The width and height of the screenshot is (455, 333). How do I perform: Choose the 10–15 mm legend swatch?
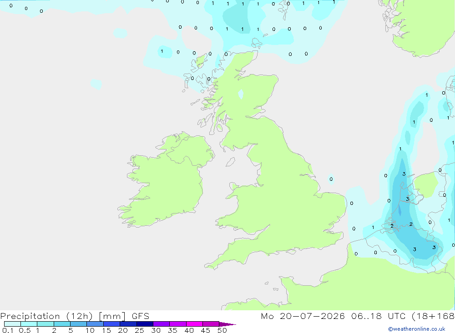click(x=95, y=324)
